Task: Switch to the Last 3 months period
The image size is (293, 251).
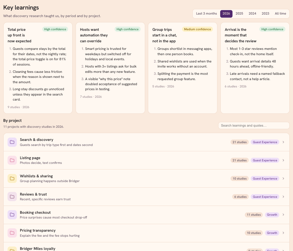Action: click(206, 14)
